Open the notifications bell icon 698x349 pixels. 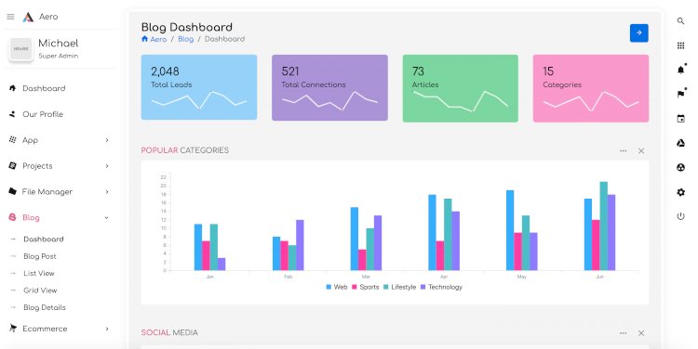click(x=681, y=70)
